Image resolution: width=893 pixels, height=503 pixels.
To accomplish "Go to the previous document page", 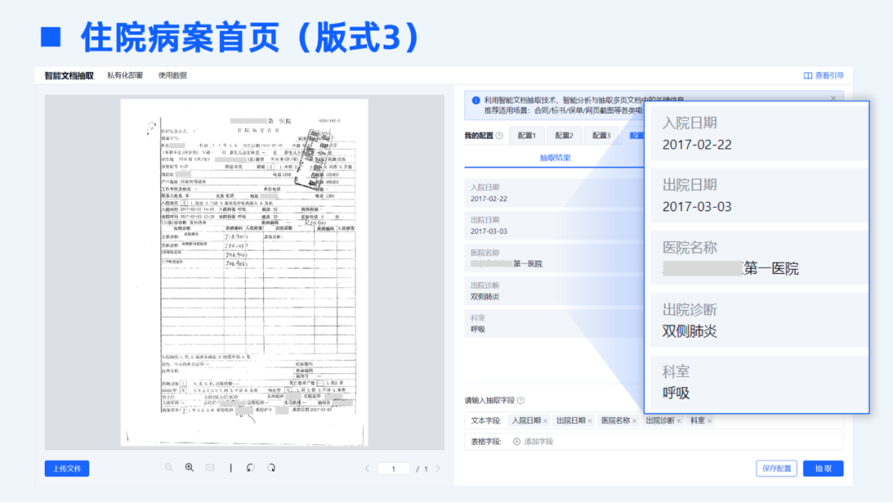I will click(367, 469).
